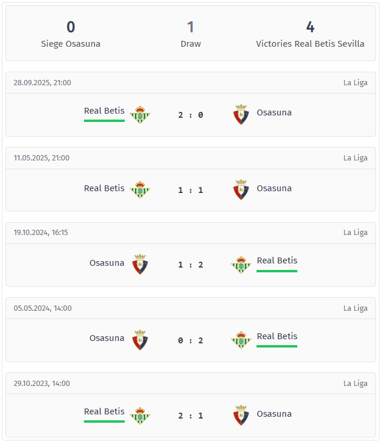This screenshot has width=383, height=444.
Task: Open the 1 : 1 score from 11.05.2025
Action: pos(190,190)
